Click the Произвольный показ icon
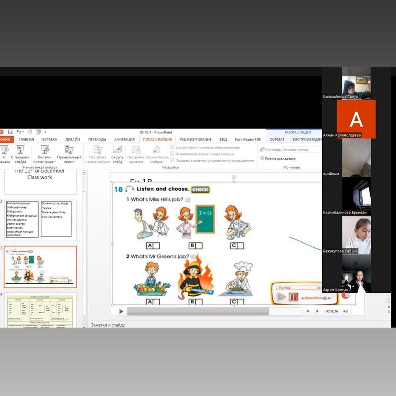 click(x=69, y=150)
